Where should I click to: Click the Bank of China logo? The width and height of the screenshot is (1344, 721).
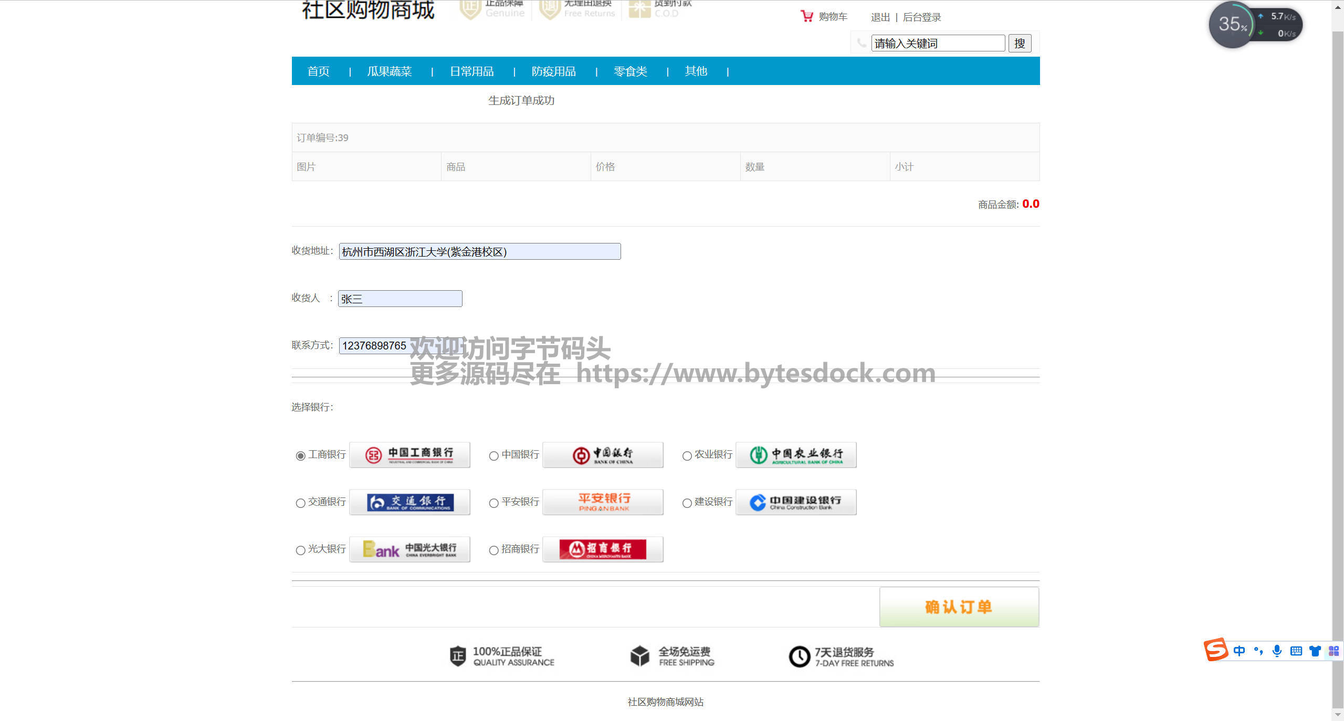point(603,455)
